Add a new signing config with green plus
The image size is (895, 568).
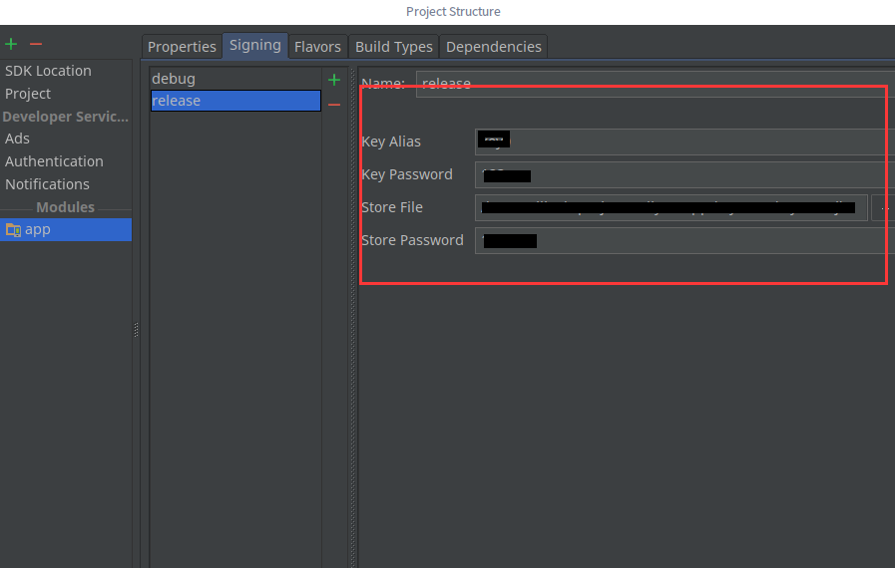(x=334, y=80)
